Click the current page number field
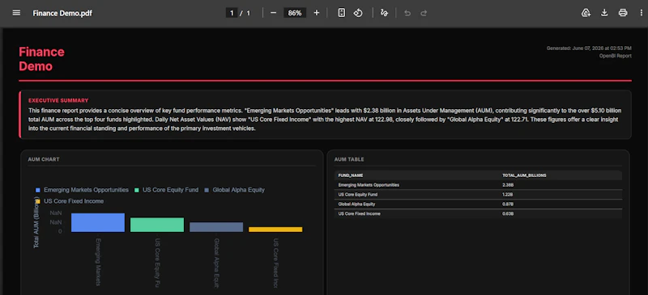The height and width of the screenshot is (295, 648). pyautogui.click(x=232, y=13)
